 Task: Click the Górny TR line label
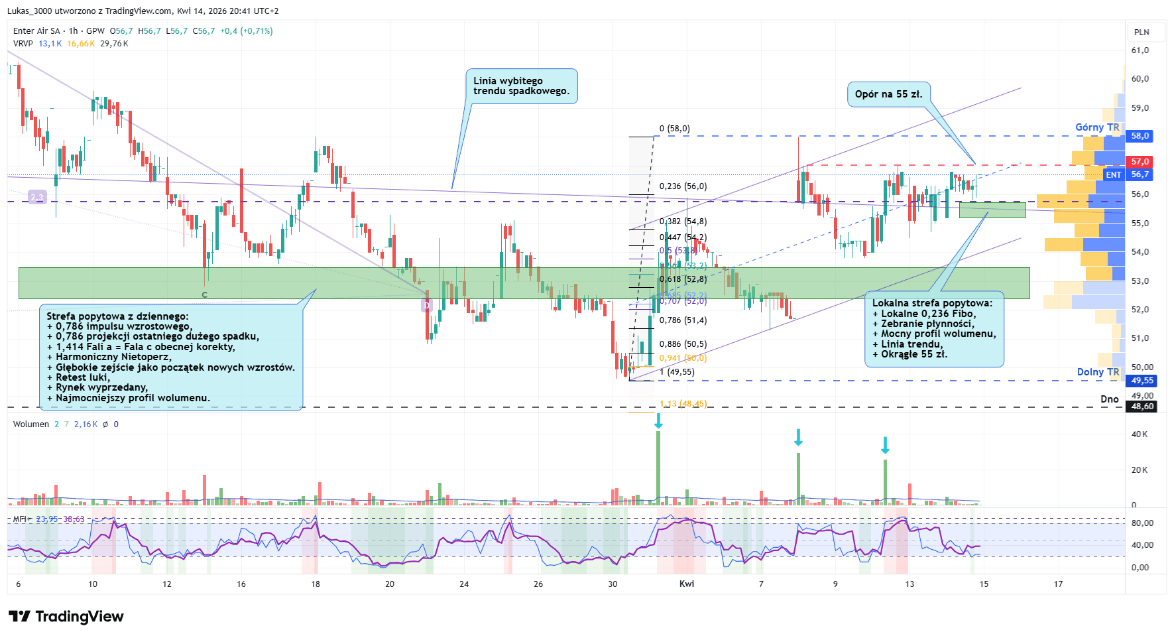pyautogui.click(x=1097, y=127)
